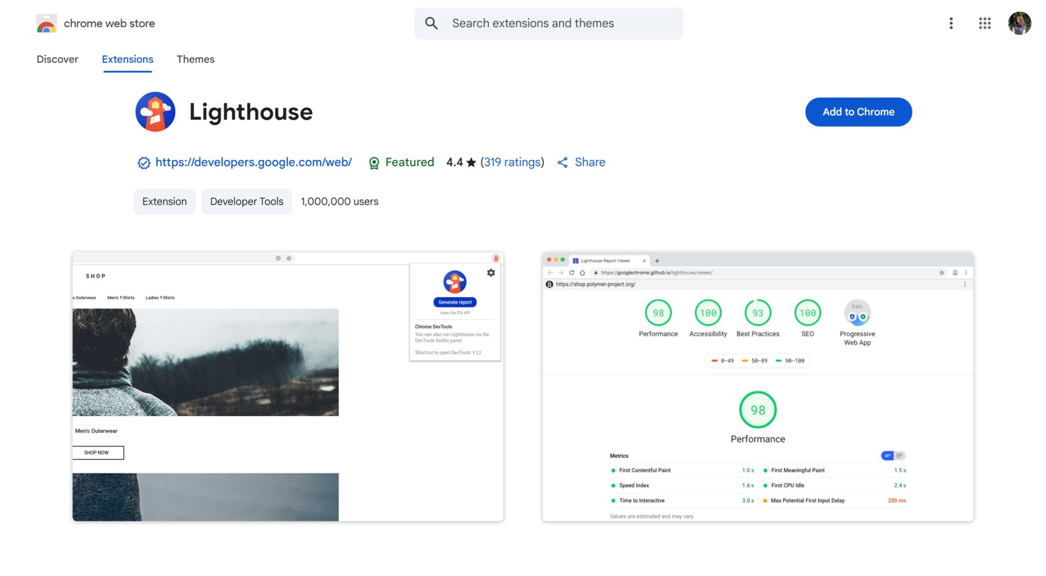Open the Developer Tools category
Viewport: 1046px width, 576px height.
(246, 201)
